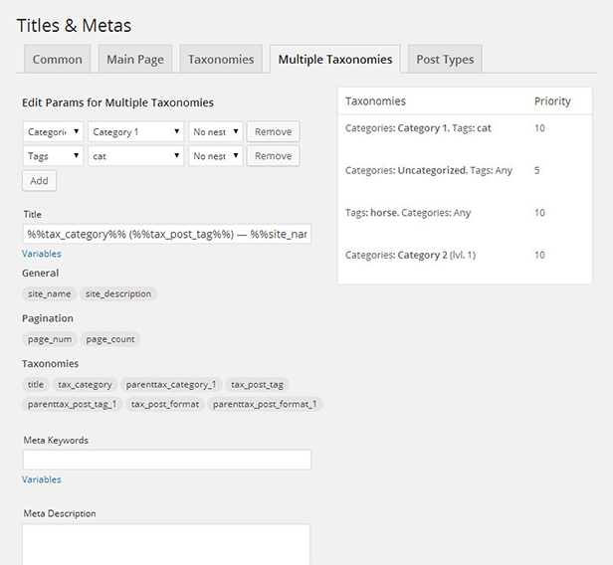Remove the Tags cat taxonomy row
This screenshot has width=613, height=565.
[x=273, y=156]
